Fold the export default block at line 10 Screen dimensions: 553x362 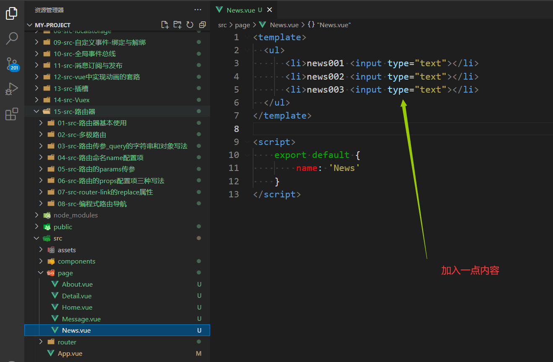click(247, 155)
